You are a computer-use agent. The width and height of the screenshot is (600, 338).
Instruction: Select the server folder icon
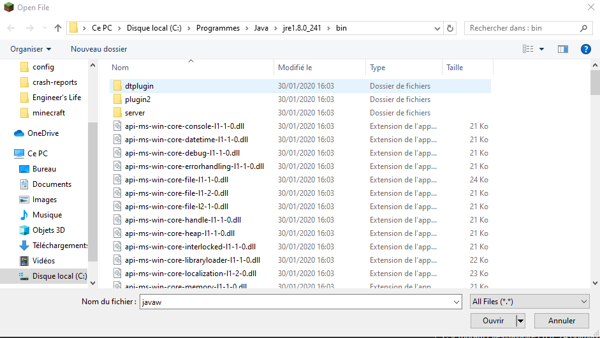(117, 112)
